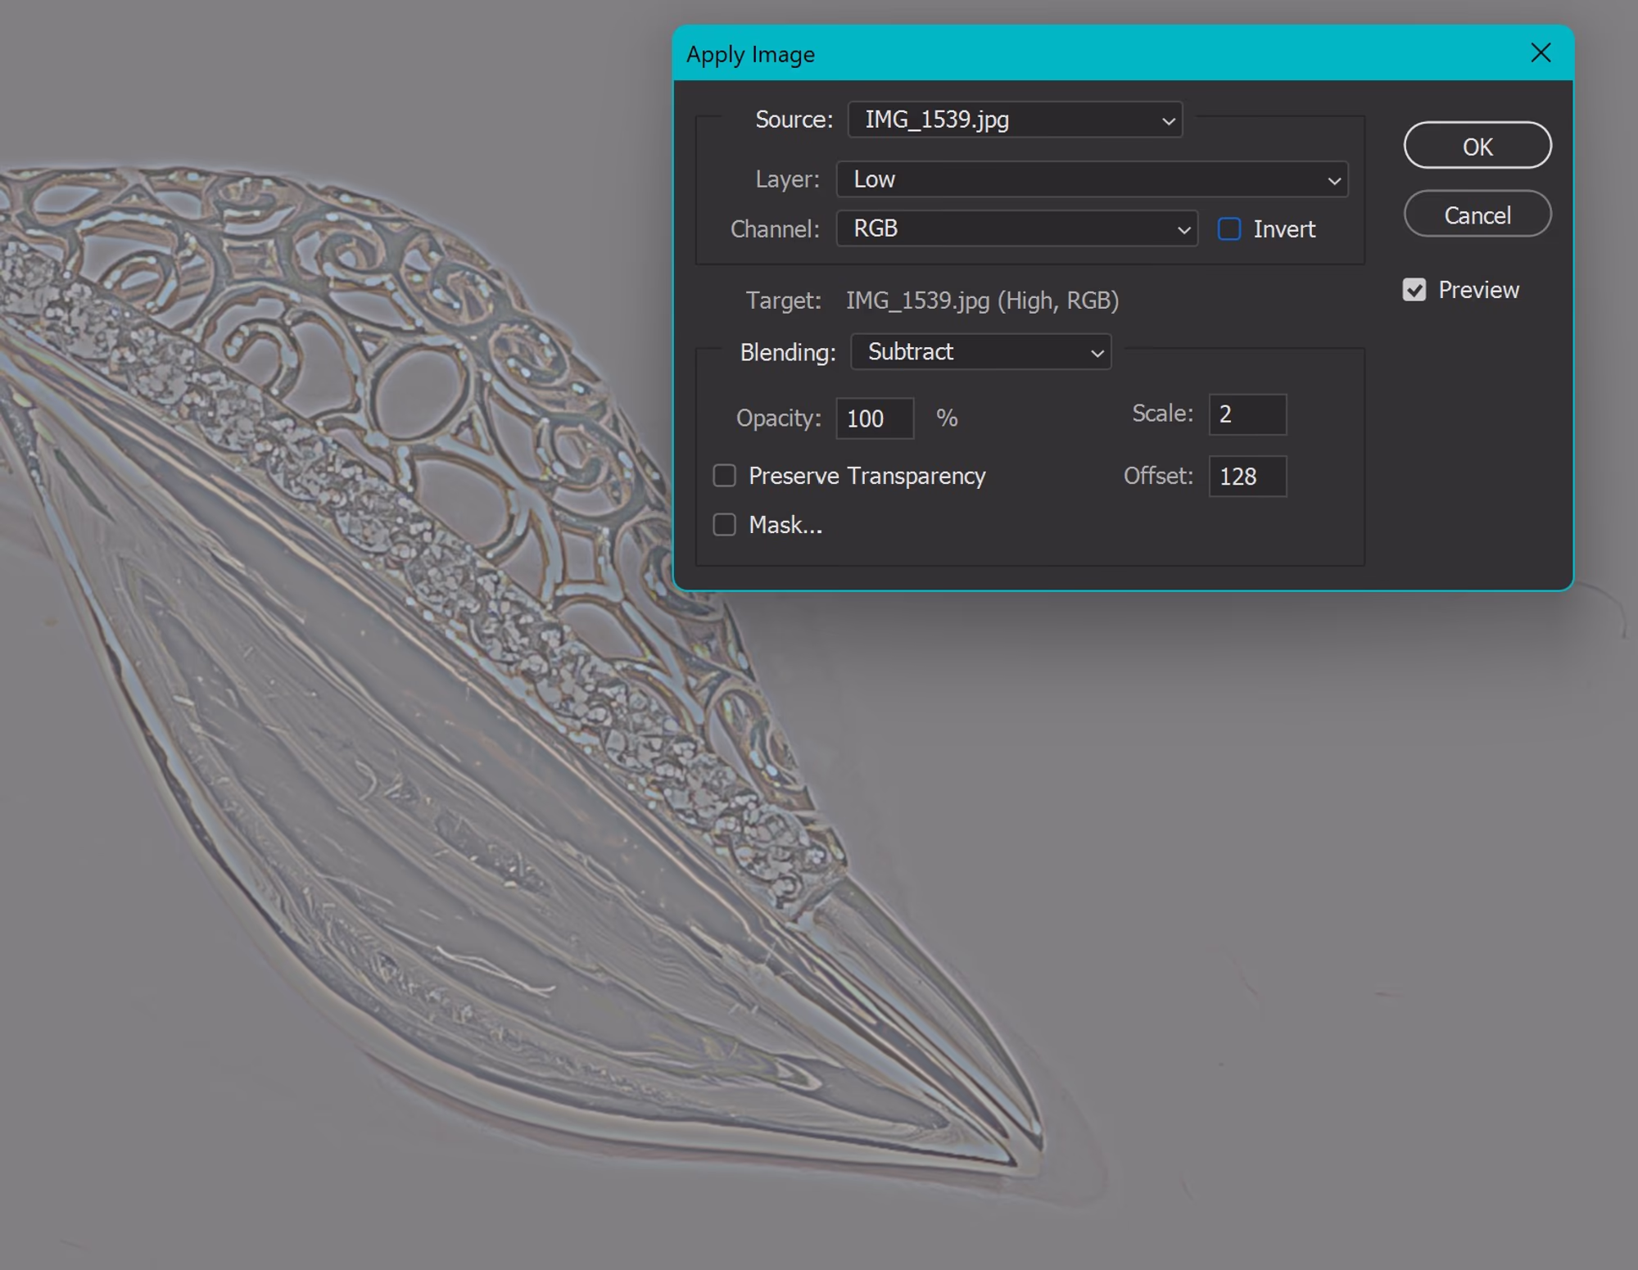Screen dimensions: 1638x1270
Task: Close the Apply Image dialog
Action: (x=1541, y=53)
